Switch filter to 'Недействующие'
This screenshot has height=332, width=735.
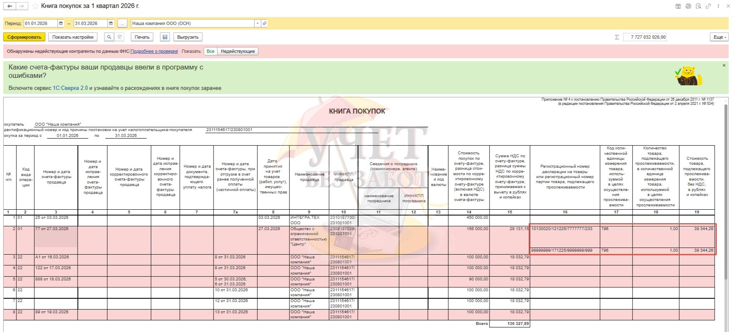[238, 51]
